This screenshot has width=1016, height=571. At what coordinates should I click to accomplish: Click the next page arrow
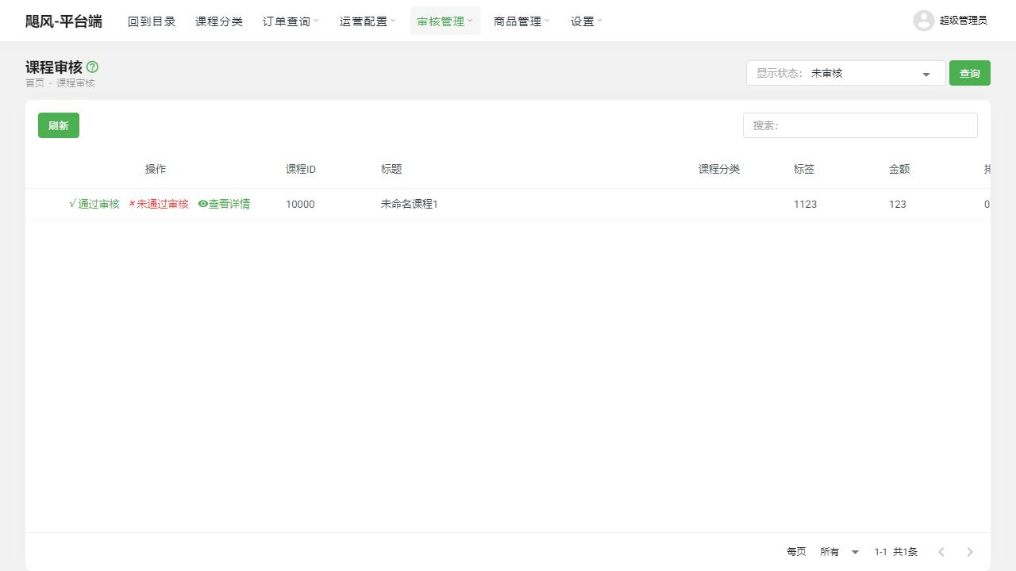pyautogui.click(x=969, y=551)
